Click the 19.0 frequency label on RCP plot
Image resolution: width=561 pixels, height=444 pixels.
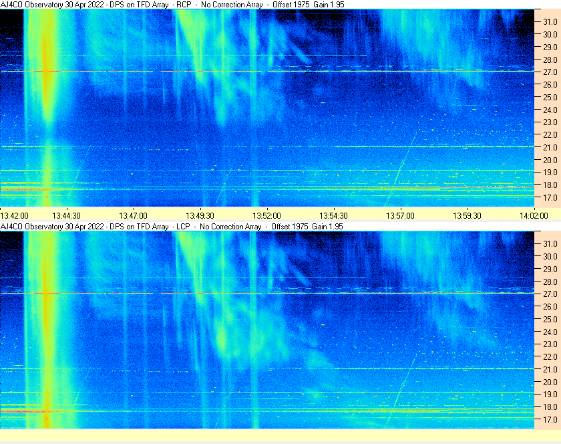(x=550, y=173)
